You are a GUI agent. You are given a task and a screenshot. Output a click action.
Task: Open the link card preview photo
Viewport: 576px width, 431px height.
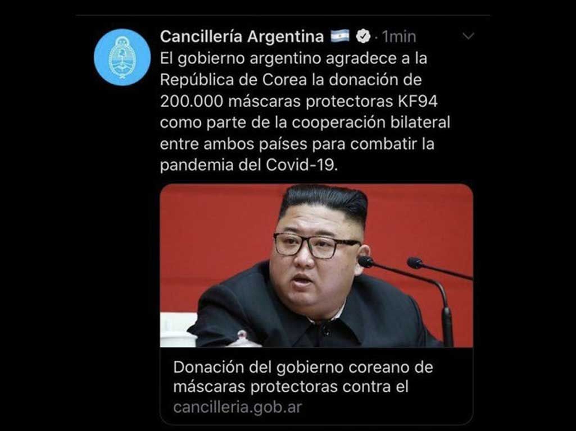tap(316, 265)
